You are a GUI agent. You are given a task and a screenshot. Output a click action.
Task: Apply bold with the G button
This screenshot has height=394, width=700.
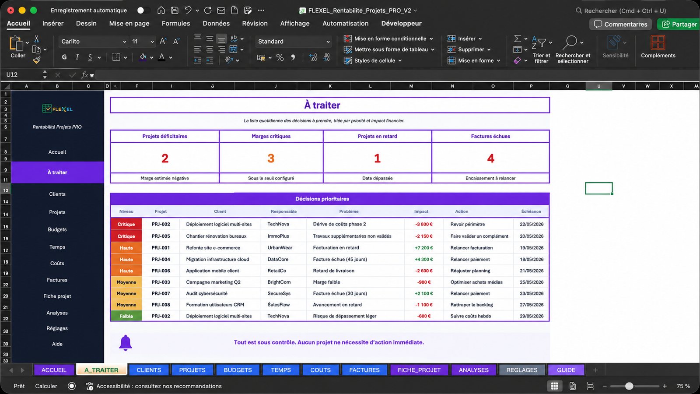(64, 57)
